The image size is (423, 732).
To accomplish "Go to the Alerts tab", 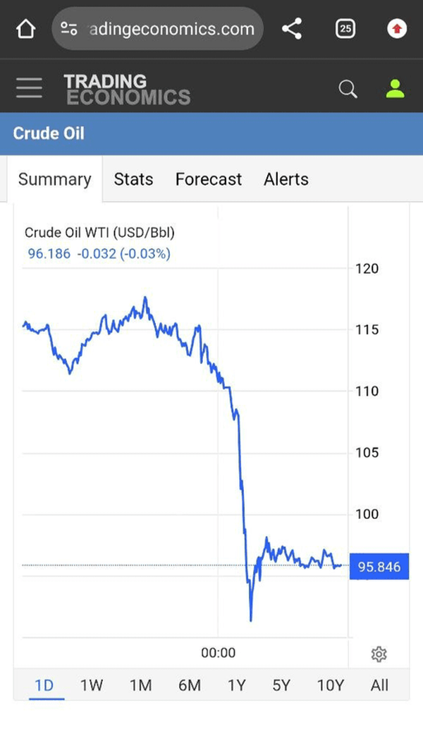I will coord(286,179).
